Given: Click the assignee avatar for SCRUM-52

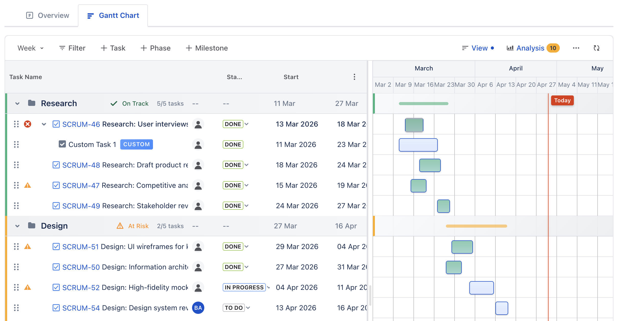Looking at the screenshot, I should pyautogui.click(x=198, y=287).
